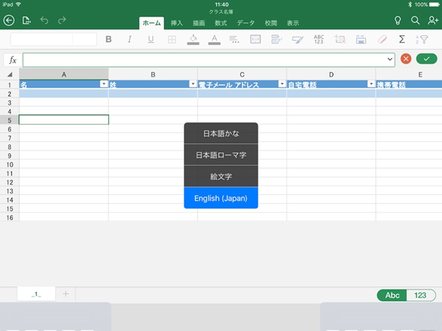Switch to the 校閲 tab

[x=271, y=23]
